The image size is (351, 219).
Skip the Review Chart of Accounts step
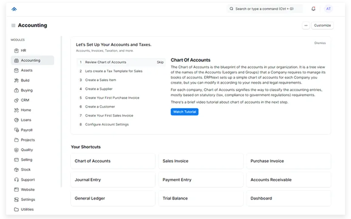pyautogui.click(x=160, y=62)
